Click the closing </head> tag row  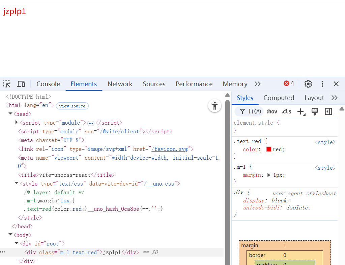click(23, 226)
